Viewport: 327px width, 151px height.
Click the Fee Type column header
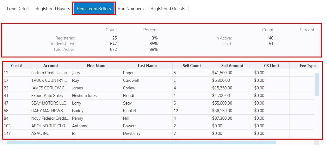tap(307, 66)
